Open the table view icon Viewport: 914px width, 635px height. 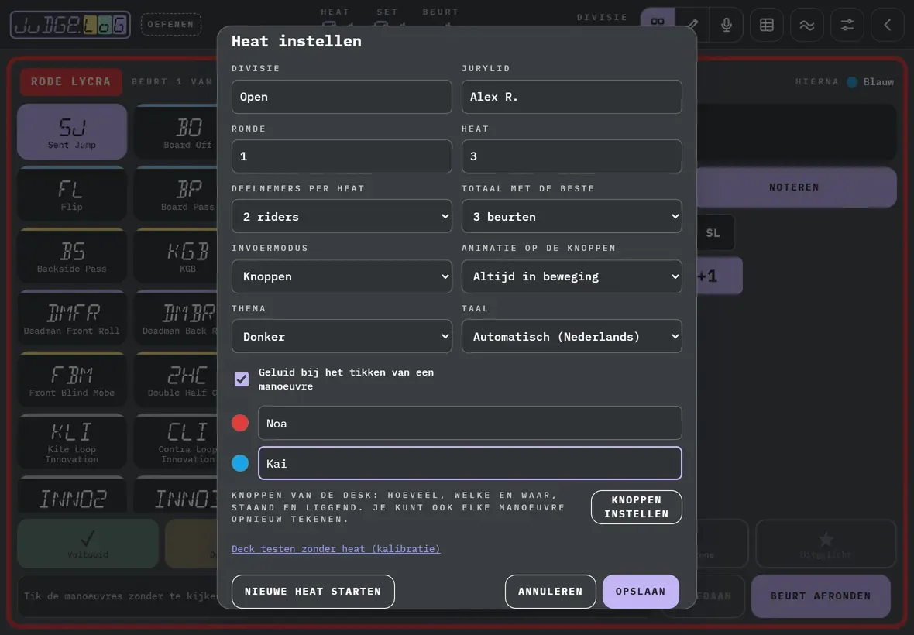click(x=767, y=25)
